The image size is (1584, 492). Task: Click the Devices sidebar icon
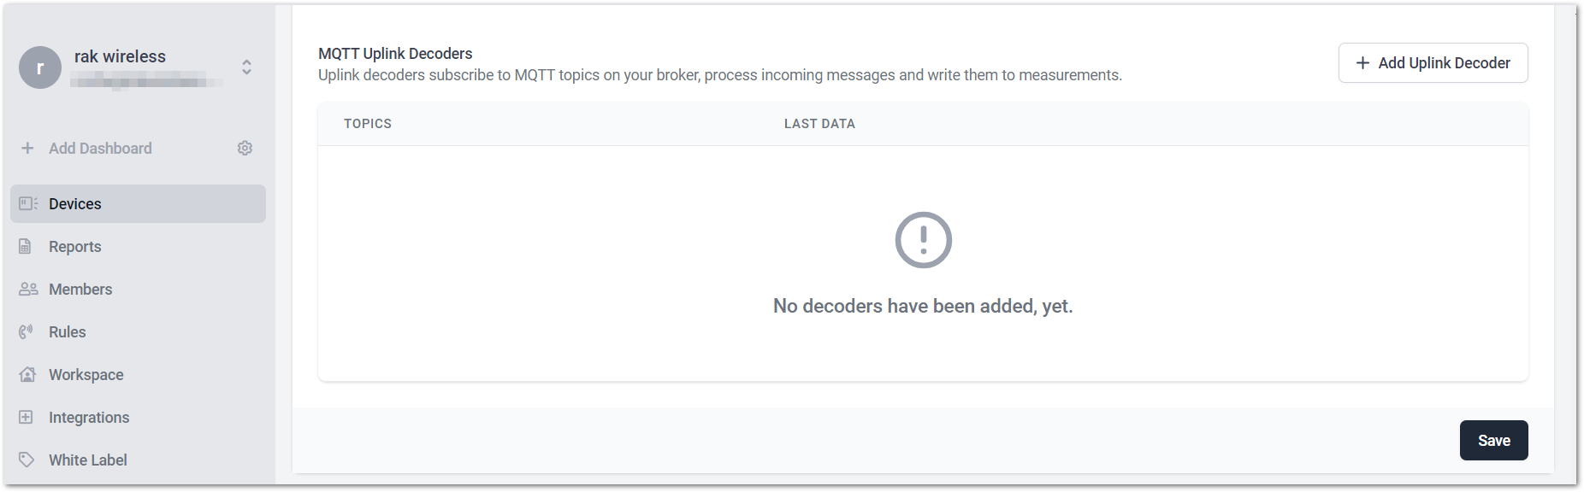[x=28, y=203]
